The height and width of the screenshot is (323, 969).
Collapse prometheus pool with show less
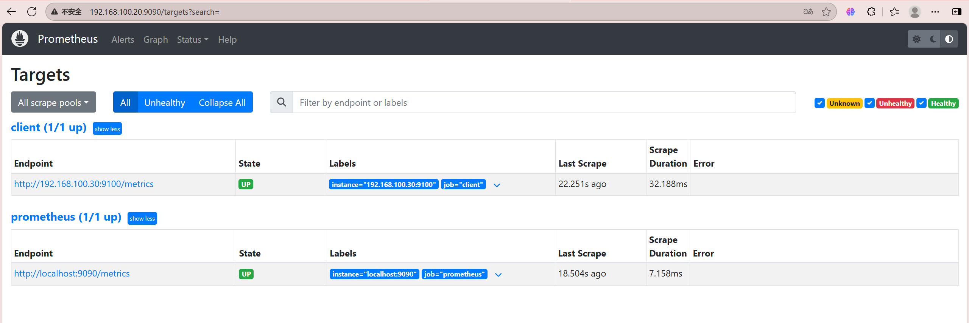click(x=142, y=218)
